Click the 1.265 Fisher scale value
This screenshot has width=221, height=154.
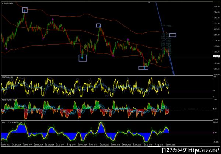[x=215, y=99]
